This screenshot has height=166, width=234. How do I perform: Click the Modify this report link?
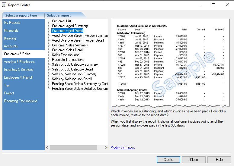(x=123, y=147)
